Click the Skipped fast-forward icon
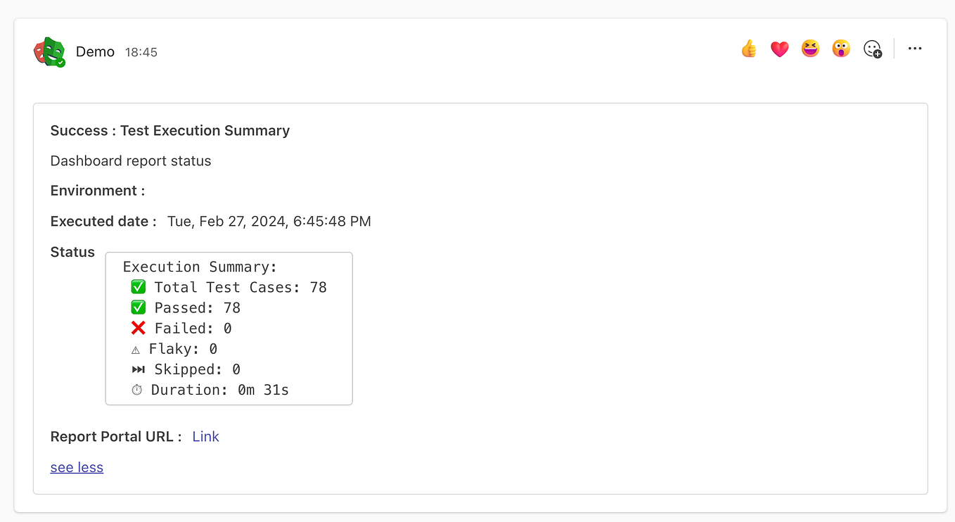Screen dimensions: 955x522 (x=139, y=369)
